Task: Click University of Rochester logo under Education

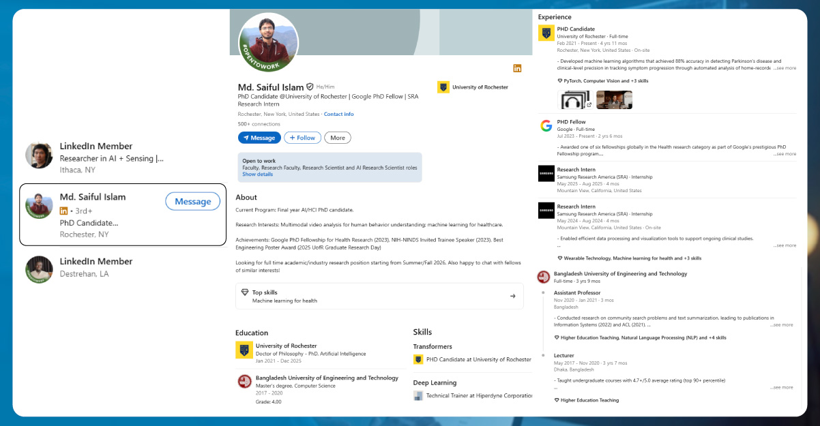Action: pos(244,350)
